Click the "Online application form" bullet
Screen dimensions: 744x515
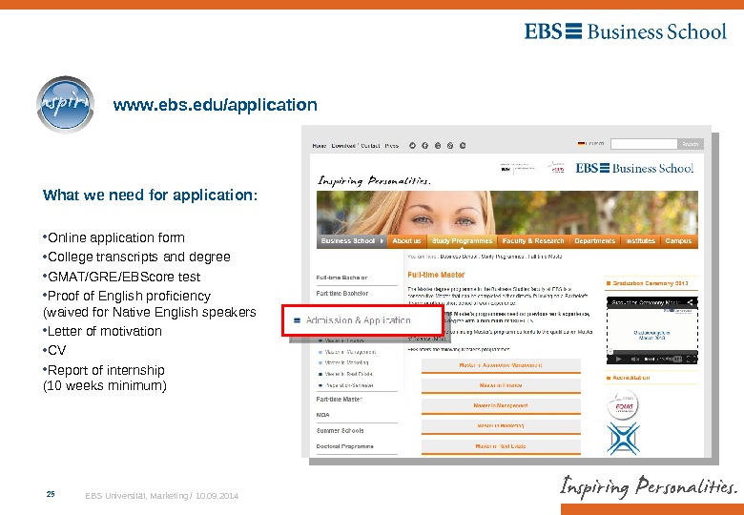click(116, 237)
